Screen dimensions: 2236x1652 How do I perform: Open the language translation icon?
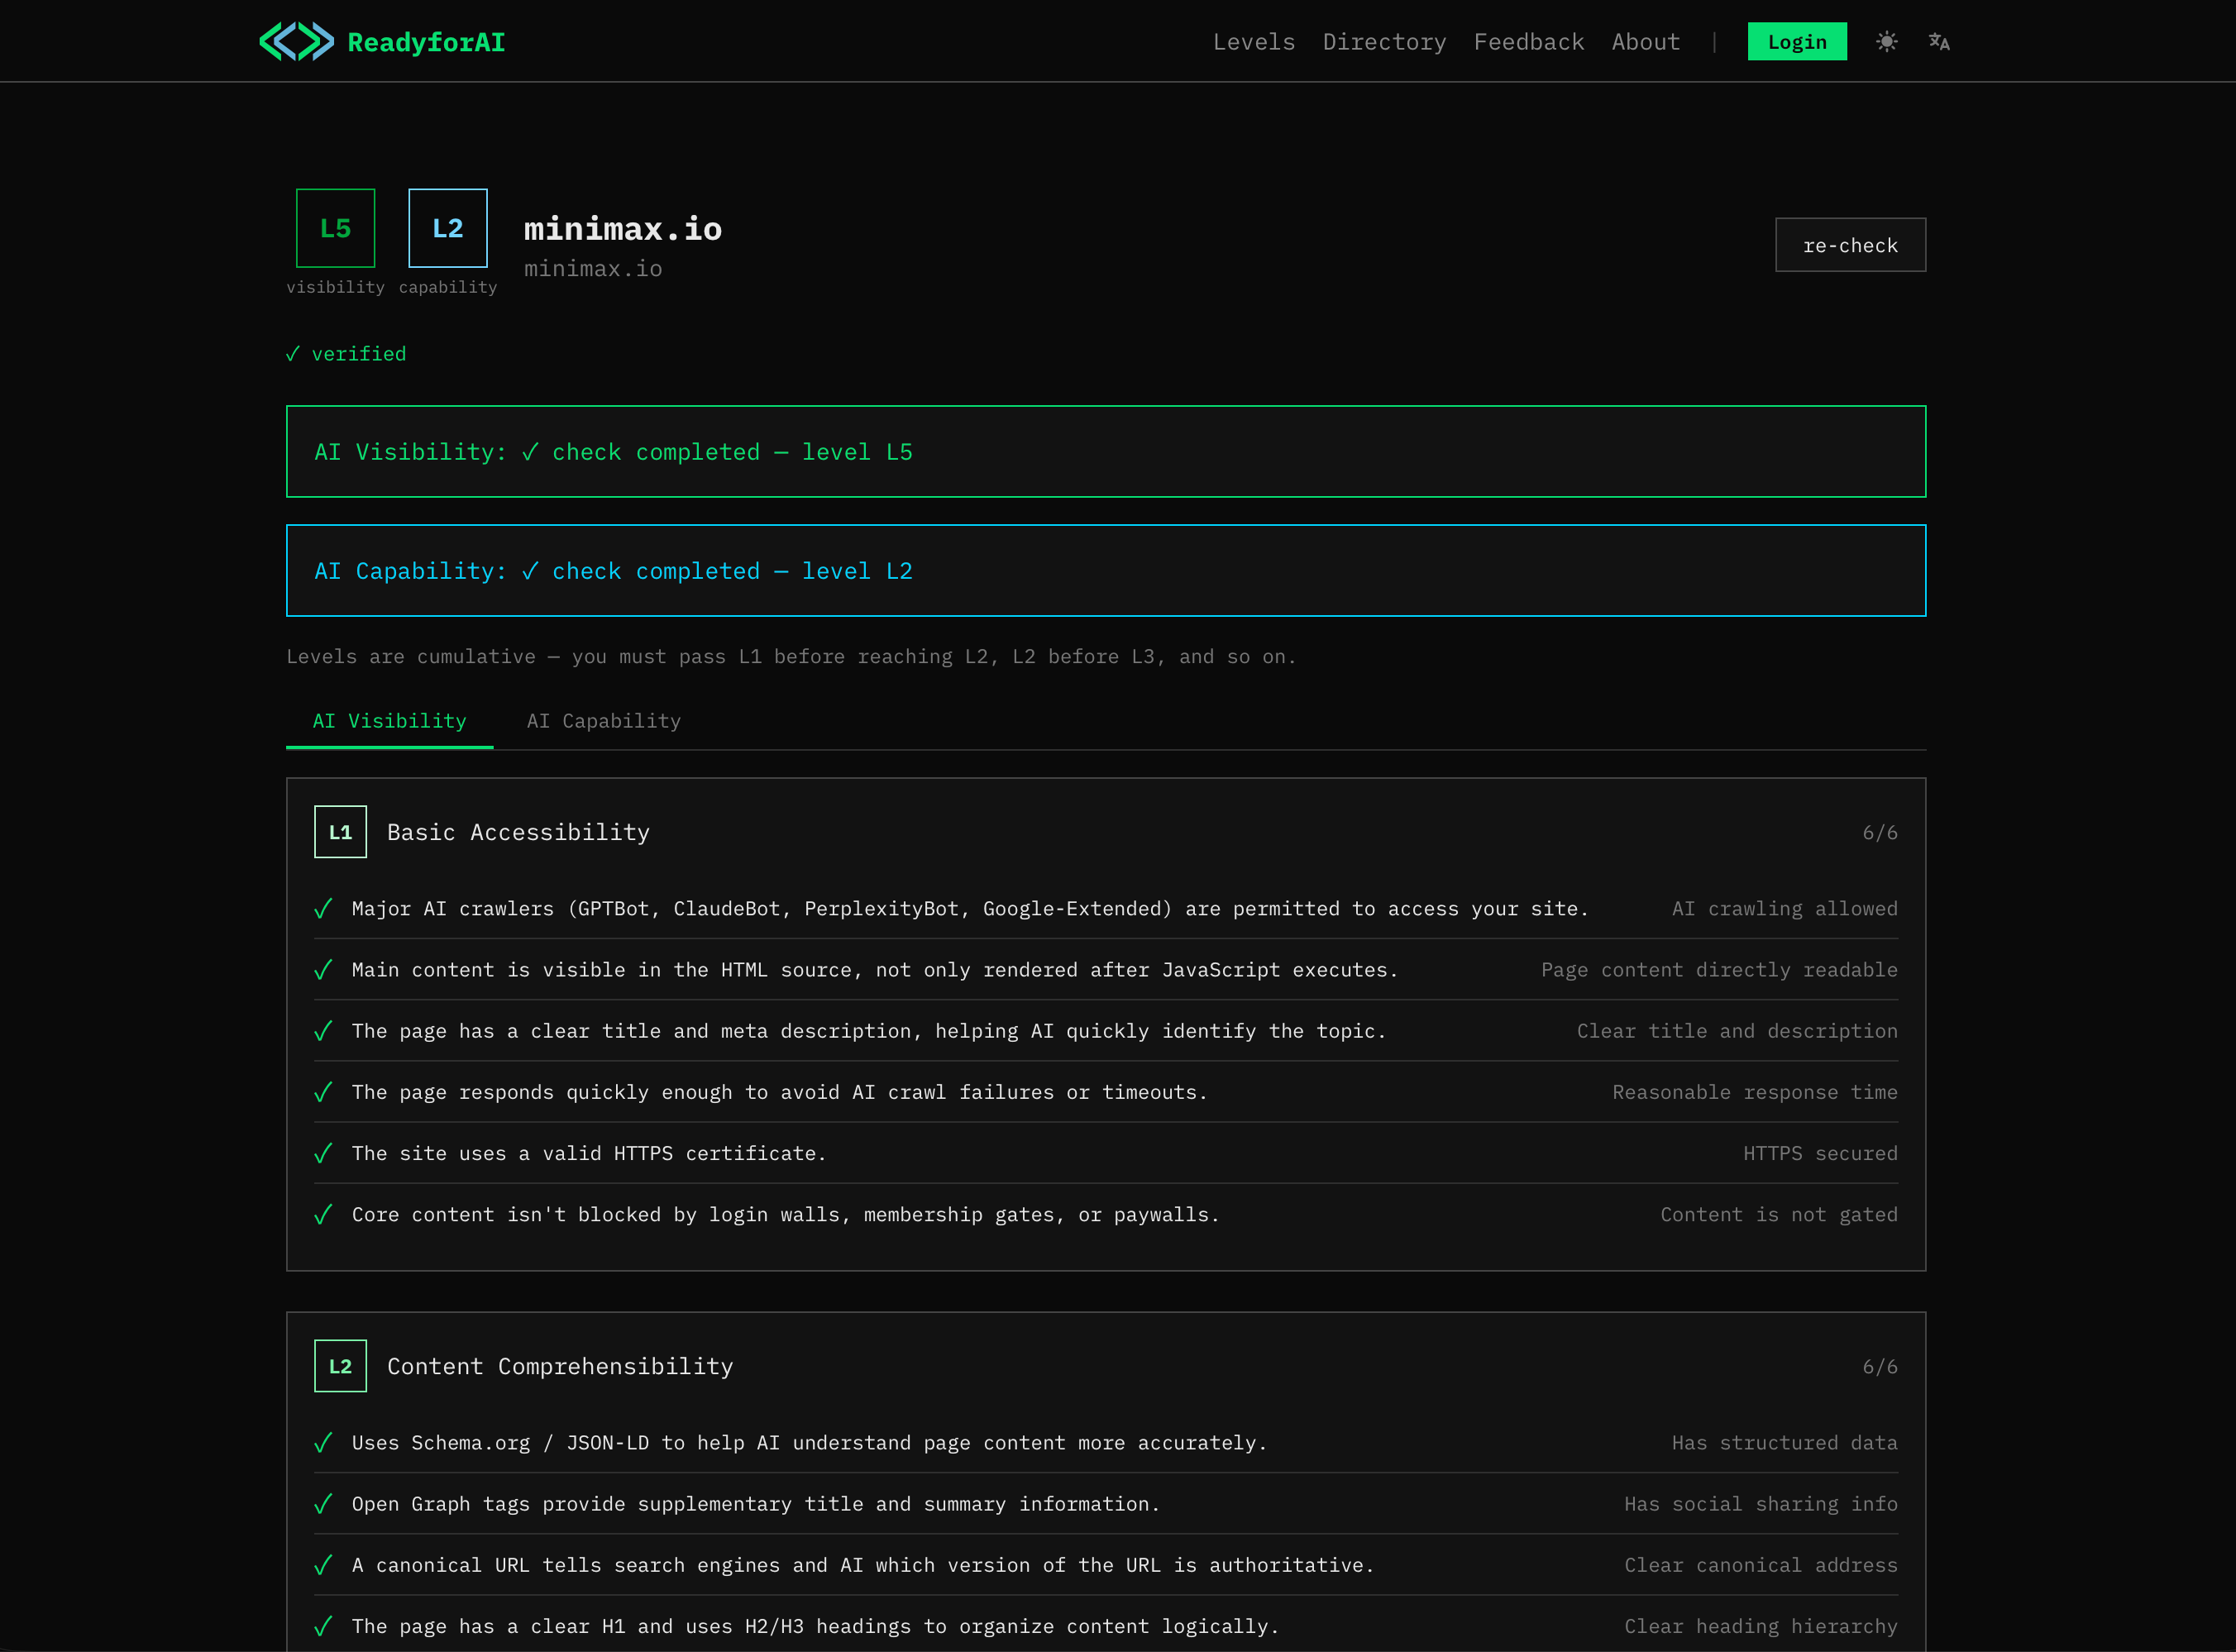(x=1939, y=42)
